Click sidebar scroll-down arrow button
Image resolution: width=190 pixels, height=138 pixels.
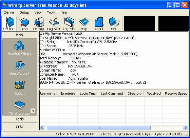(33, 111)
